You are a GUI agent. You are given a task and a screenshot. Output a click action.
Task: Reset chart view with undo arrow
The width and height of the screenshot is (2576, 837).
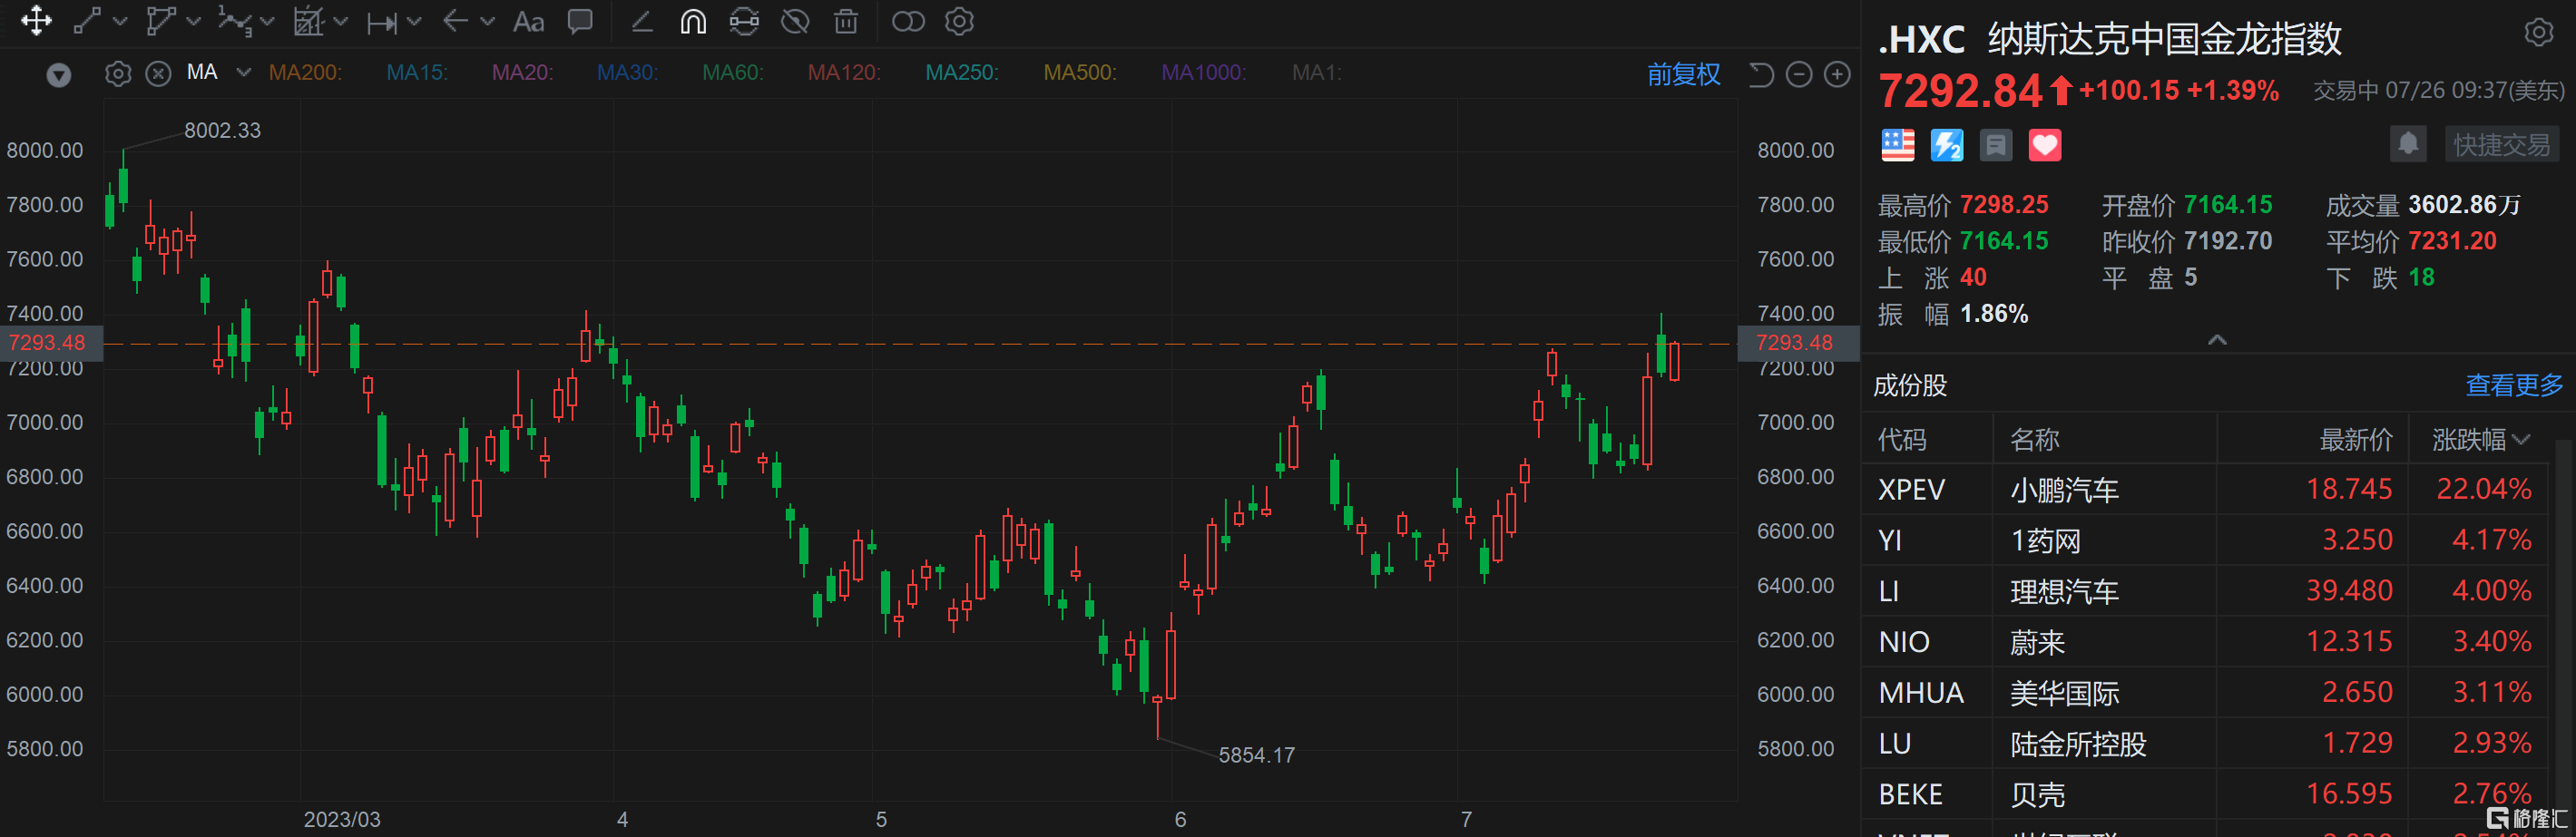click(x=1760, y=74)
